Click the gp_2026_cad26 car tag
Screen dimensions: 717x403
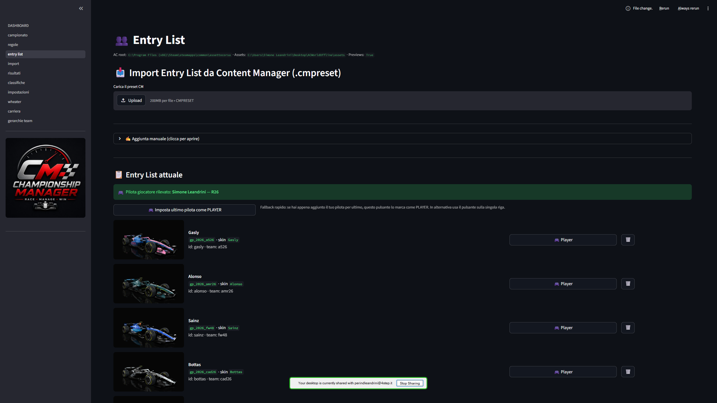click(x=203, y=372)
